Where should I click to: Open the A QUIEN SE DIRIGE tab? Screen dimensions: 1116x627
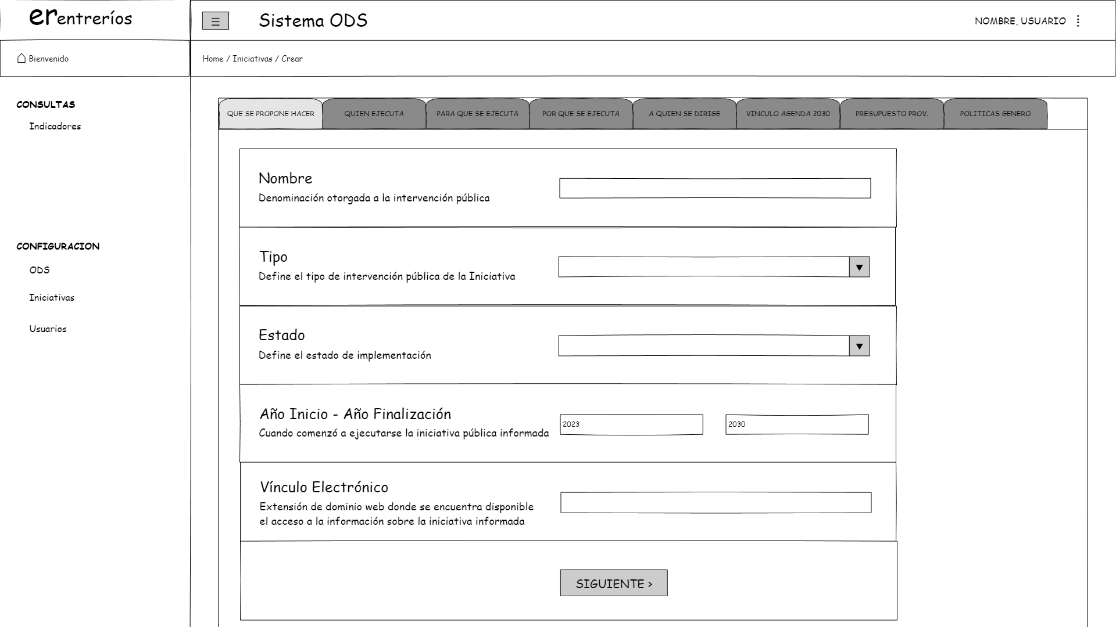click(684, 114)
